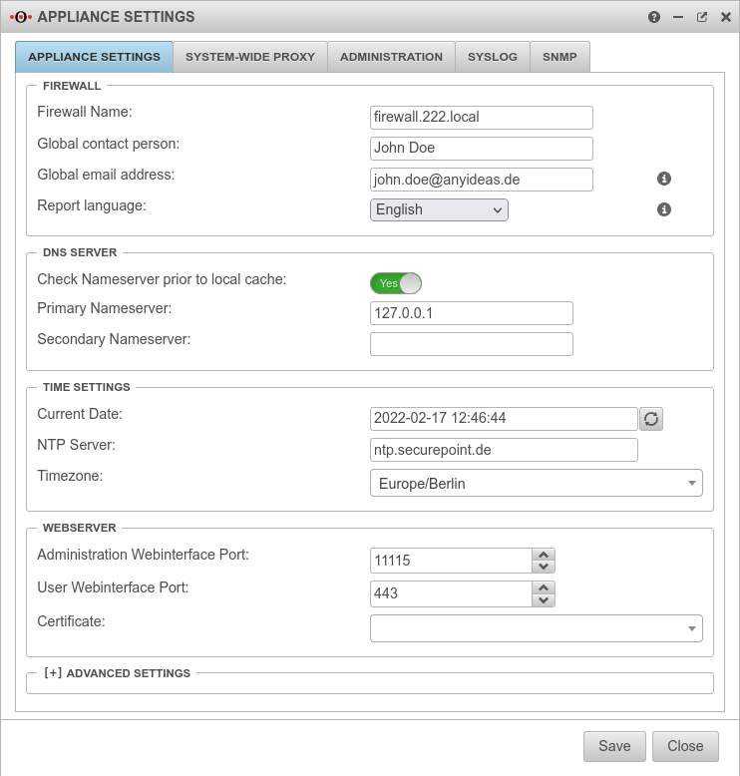Open the SNMP tab
This screenshot has height=776, width=740.
pyautogui.click(x=559, y=57)
